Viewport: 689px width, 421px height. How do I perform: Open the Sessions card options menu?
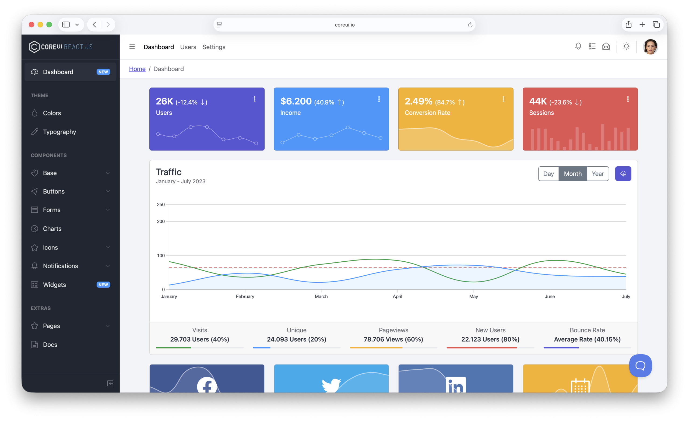click(x=628, y=99)
